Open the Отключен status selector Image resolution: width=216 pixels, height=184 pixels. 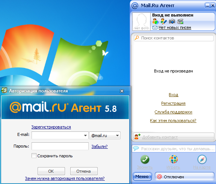coord(184,177)
